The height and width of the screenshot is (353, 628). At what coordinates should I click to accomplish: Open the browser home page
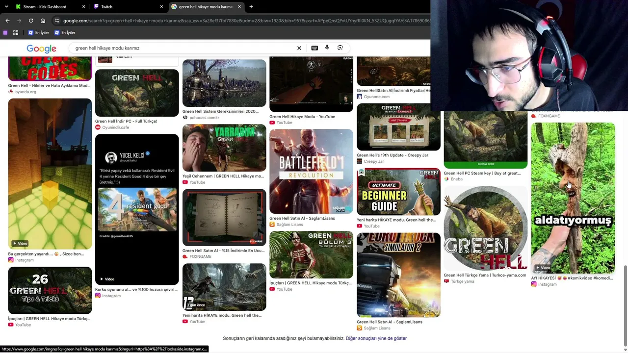(43, 21)
